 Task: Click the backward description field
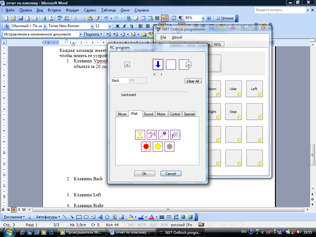[154, 95]
